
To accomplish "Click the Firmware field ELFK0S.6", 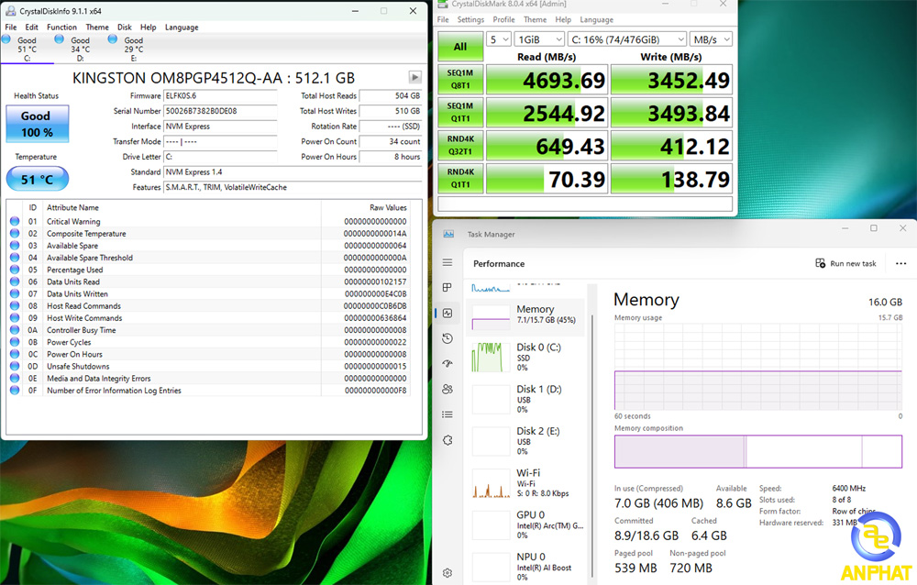I will coord(220,96).
